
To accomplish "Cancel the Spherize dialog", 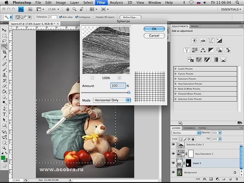I will (154, 36).
